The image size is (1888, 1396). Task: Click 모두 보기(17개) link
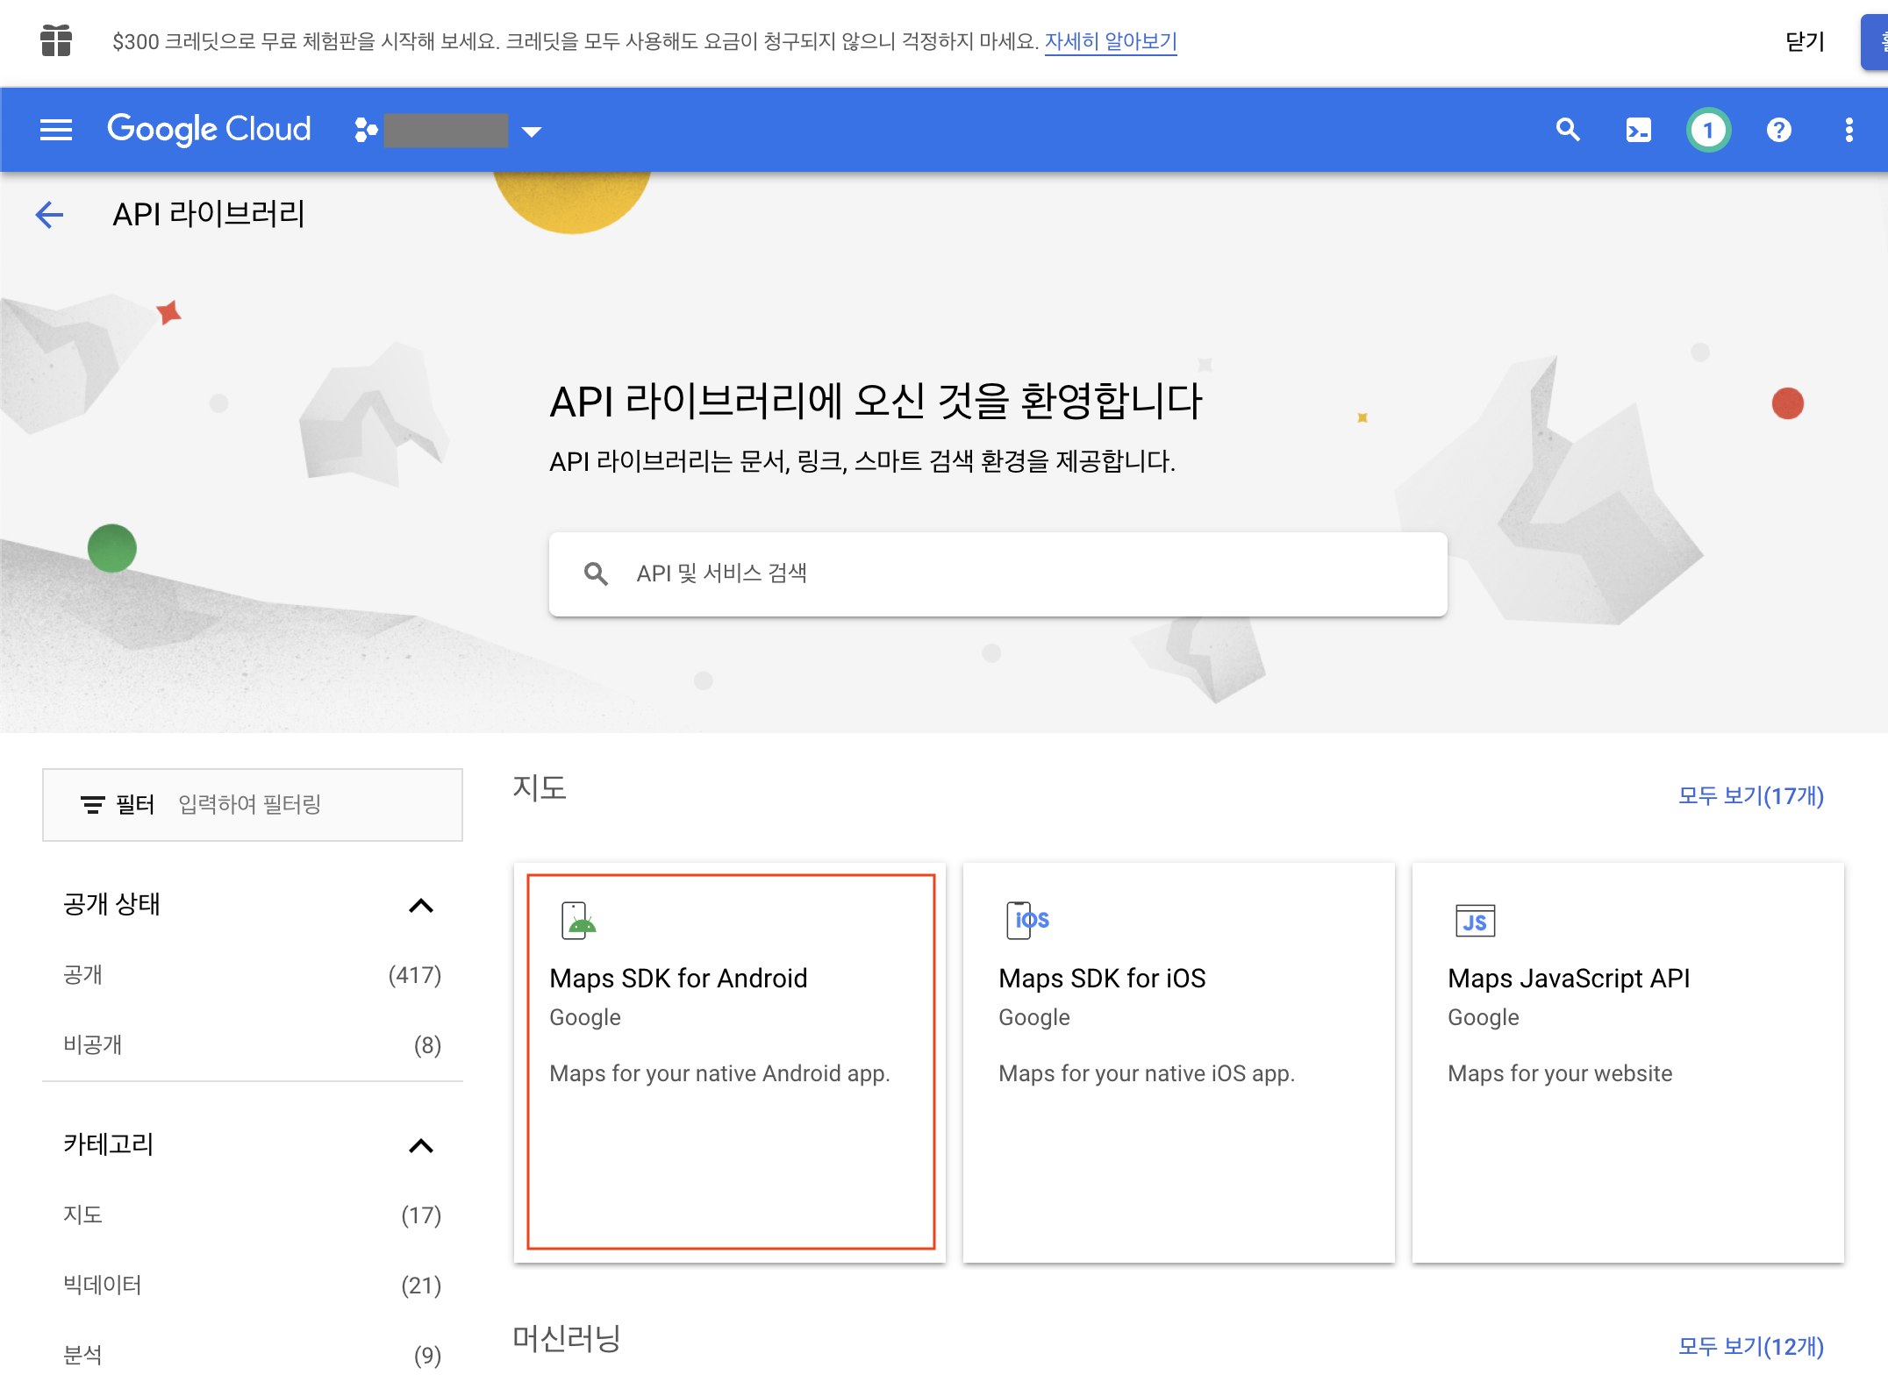pos(1750,796)
